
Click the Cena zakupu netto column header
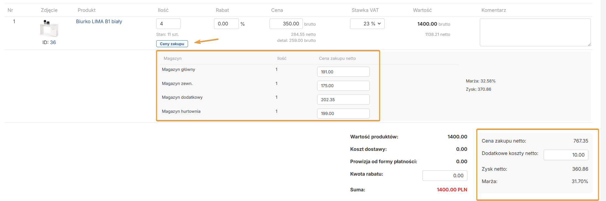[337, 58]
